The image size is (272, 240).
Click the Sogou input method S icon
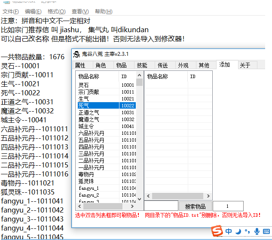pos(217,231)
